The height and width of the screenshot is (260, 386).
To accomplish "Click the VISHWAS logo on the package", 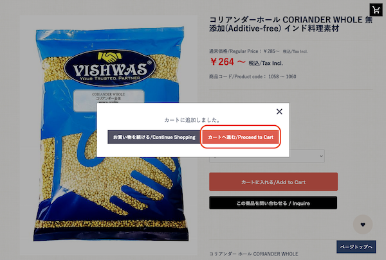I will (110, 67).
